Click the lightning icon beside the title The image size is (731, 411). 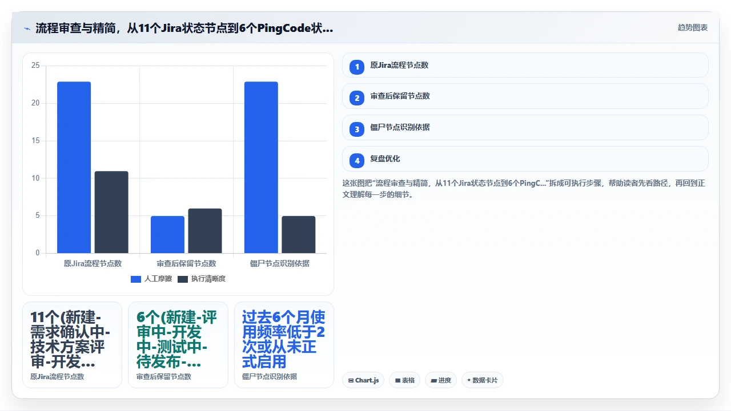tap(27, 28)
